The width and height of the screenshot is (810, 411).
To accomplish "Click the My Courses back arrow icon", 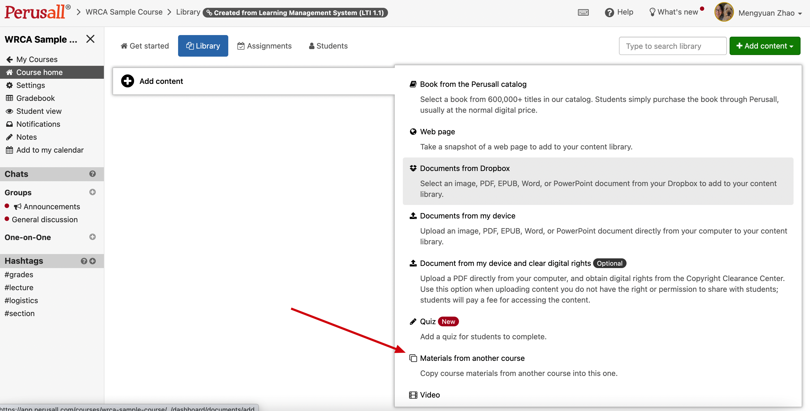I will coord(9,59).
